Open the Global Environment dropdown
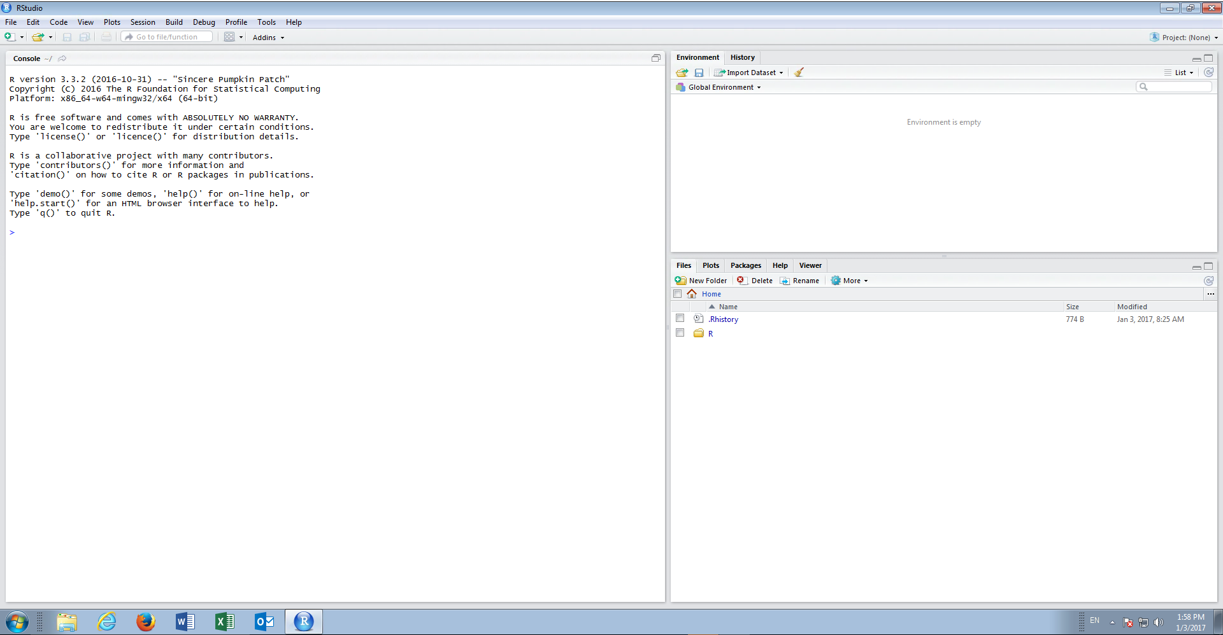 719,87
